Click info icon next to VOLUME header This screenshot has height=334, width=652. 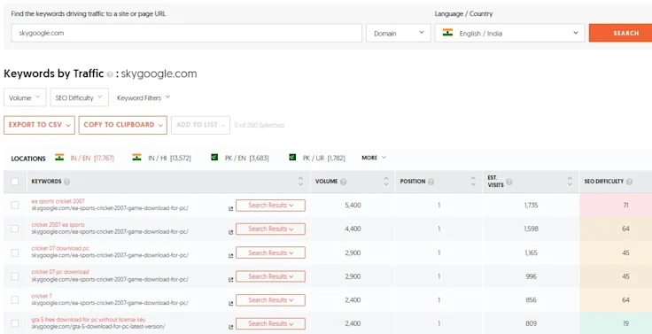(344, 182)
